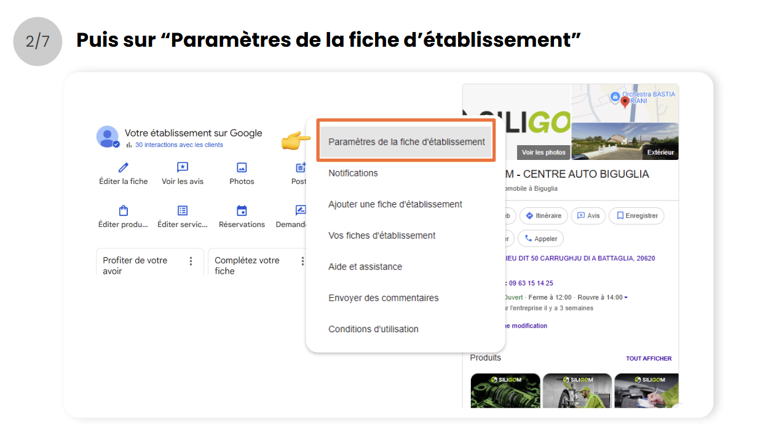Open the Extérieur photo thumbnail
779x438 pixels.
tap(625, 141)
